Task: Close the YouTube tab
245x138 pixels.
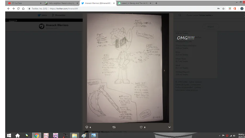Action: (x=41, y=3)
